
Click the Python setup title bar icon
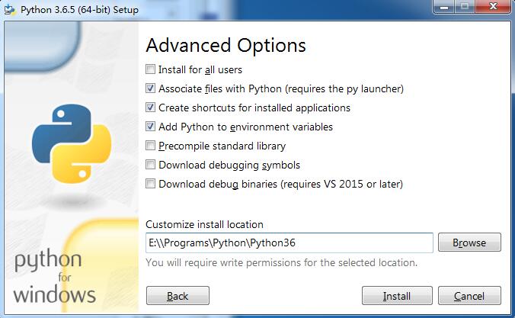(x=10, y=10)
